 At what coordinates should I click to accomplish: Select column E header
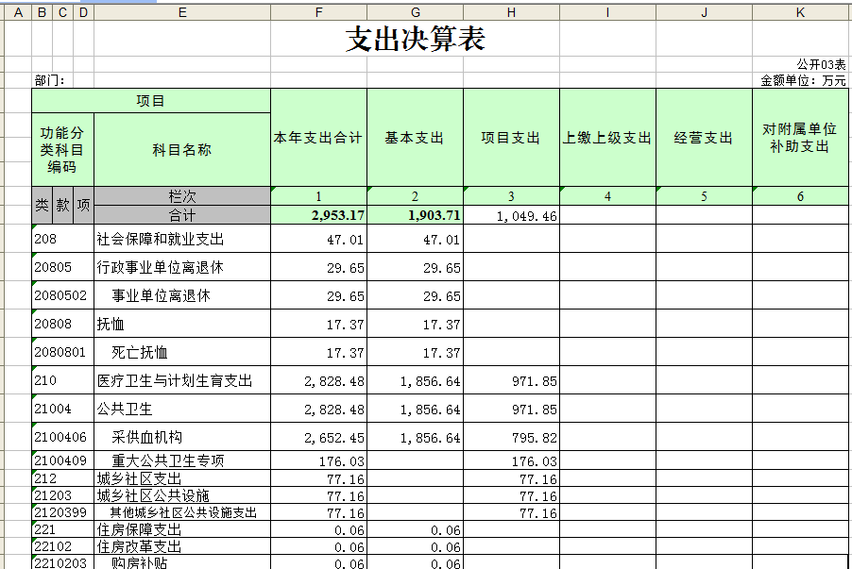coord(182,12)
